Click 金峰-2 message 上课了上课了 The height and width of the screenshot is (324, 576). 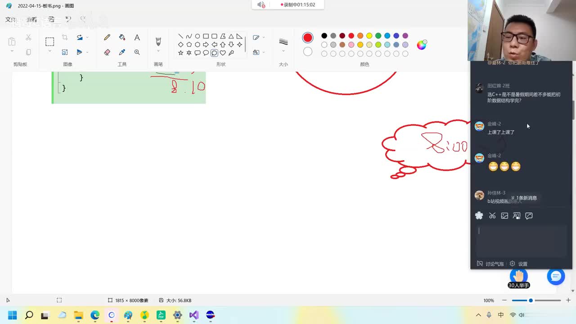[x=501, y=132]
